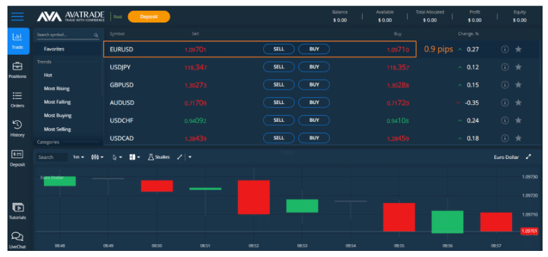548x257 pixels.
Task: Select the Most Selling list
Action: (58, 129)
